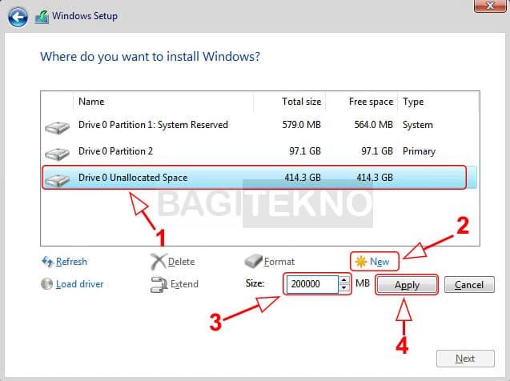Image resolution: width=510 pixels, height=381 pixels.
Task: Click the Next button
Action: point(465,359)
